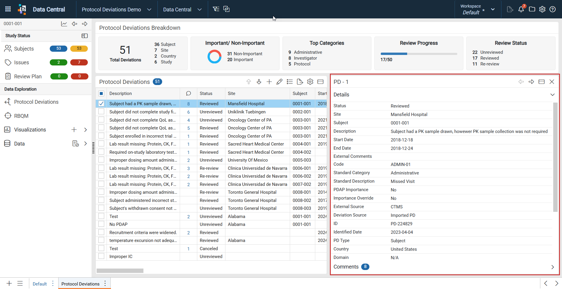562x289 pixels.
Task: Open the notifications bell icon
Action: click(521, 9)
